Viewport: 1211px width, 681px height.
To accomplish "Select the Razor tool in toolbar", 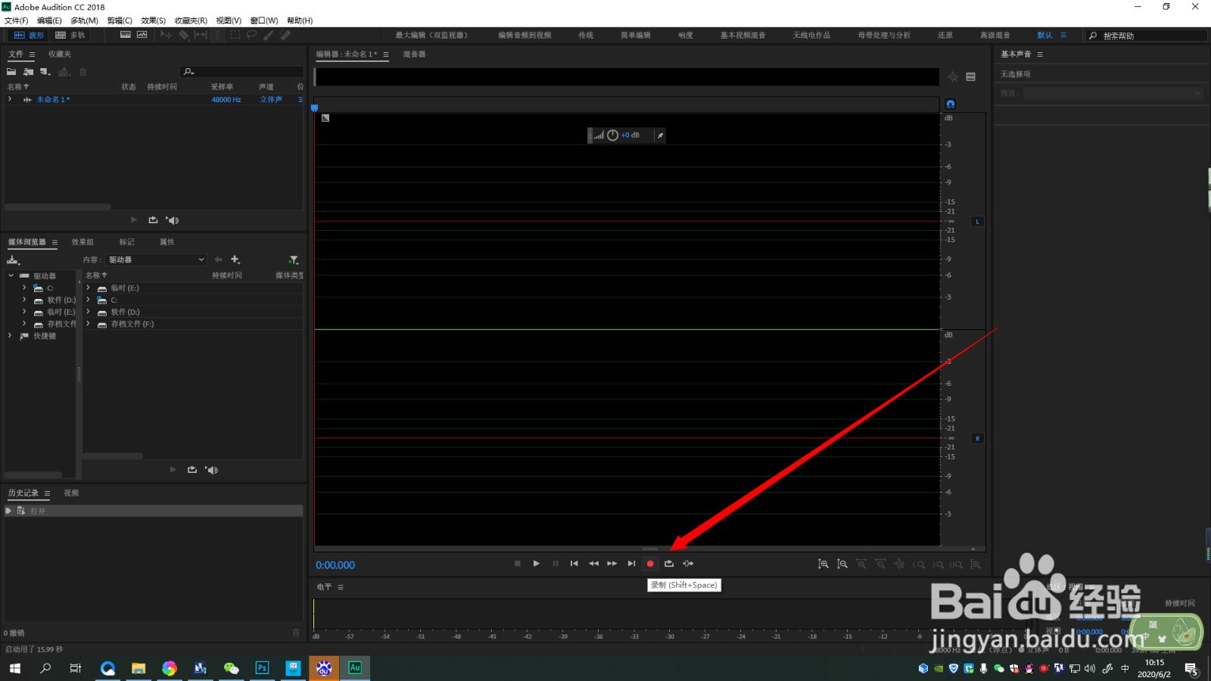I will 183,35.
